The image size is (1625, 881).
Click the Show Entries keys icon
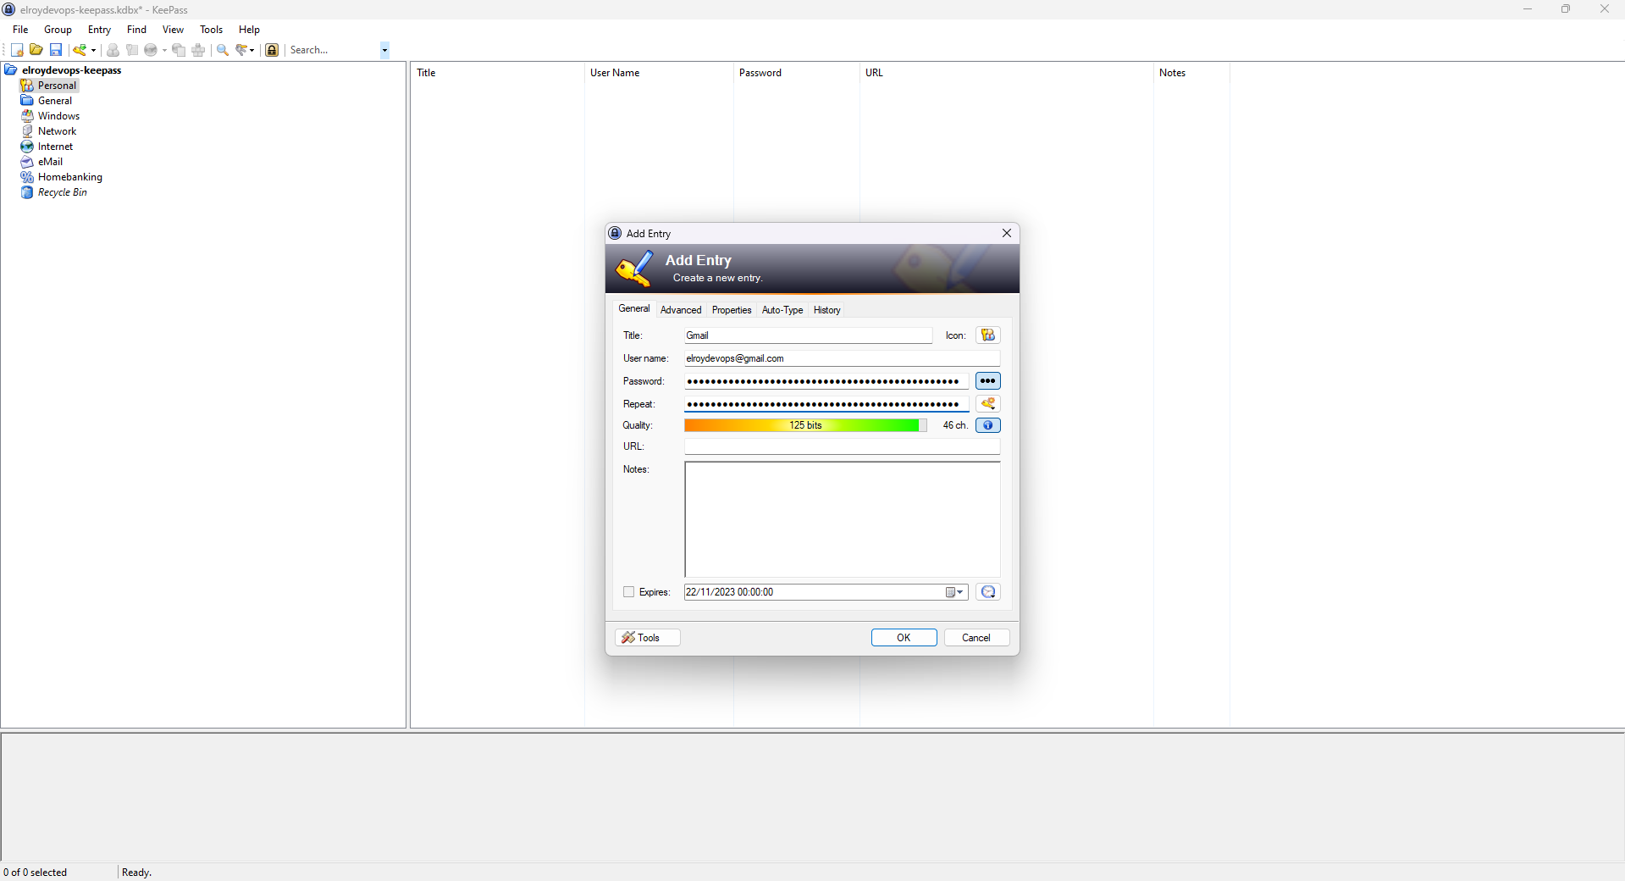242,50
